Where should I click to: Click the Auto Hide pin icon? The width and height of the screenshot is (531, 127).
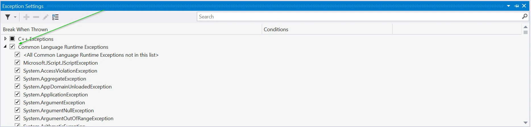[x=517, y=6]
